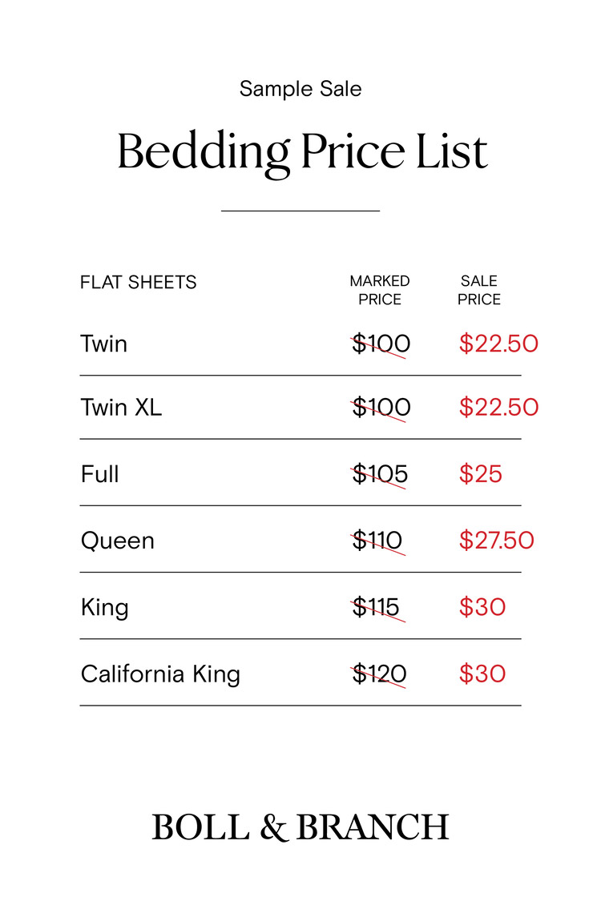Screen dimensions: 601x901
Task: Click the Sale Price column header
Action: click(479, 290)
